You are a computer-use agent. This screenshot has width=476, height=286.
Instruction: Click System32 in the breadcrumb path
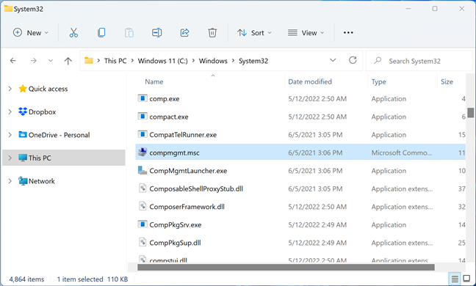click(253, 61)
